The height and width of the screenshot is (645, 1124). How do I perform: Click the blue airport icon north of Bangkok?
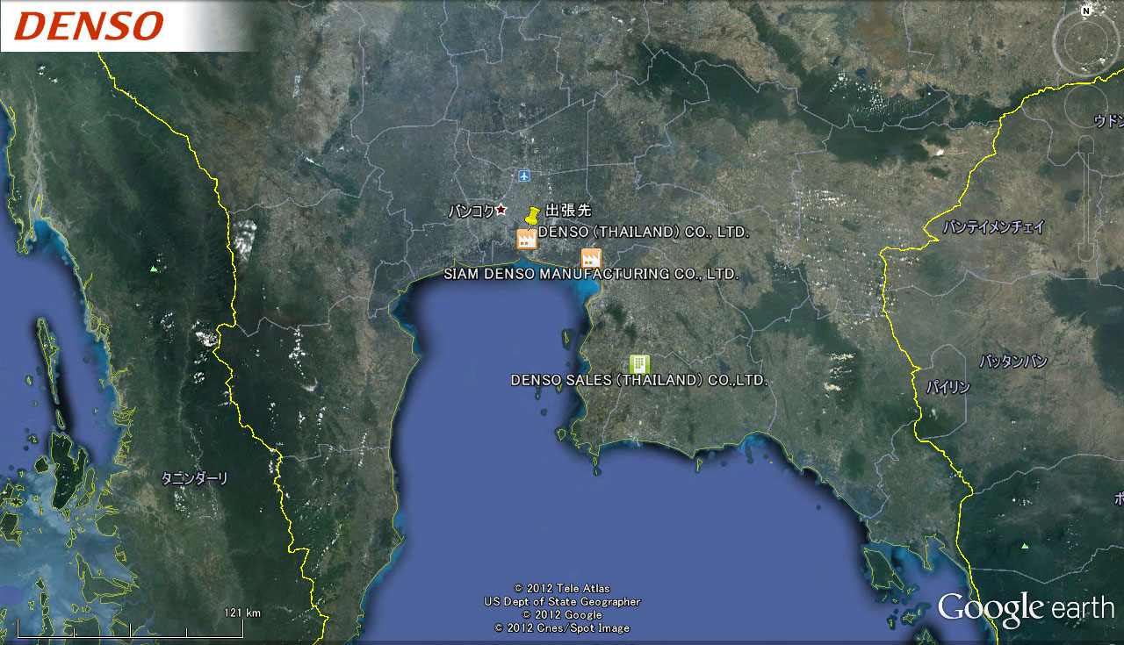tap(524, 176)
